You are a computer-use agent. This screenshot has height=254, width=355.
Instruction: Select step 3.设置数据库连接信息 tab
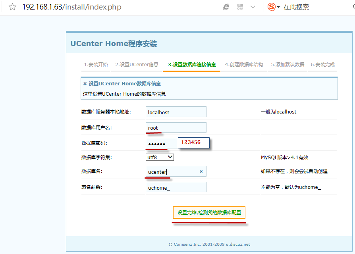192,65
